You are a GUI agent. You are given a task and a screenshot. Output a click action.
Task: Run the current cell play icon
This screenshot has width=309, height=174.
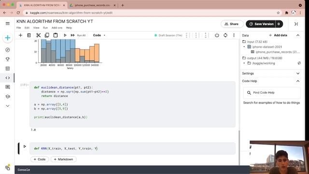[x=65, y=35]
